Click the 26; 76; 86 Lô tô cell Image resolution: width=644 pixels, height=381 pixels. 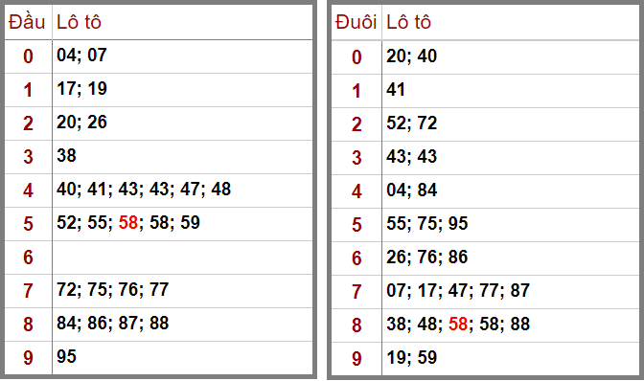tap(511, 258)
